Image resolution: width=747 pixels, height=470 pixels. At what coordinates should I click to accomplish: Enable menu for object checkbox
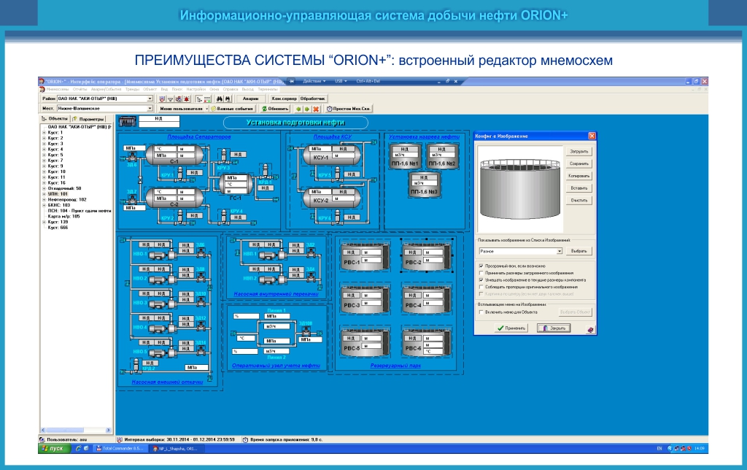coord(481,312)
